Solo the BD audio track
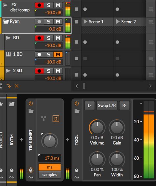The height and width of the screenshot is (186, 156). point(48,38)
